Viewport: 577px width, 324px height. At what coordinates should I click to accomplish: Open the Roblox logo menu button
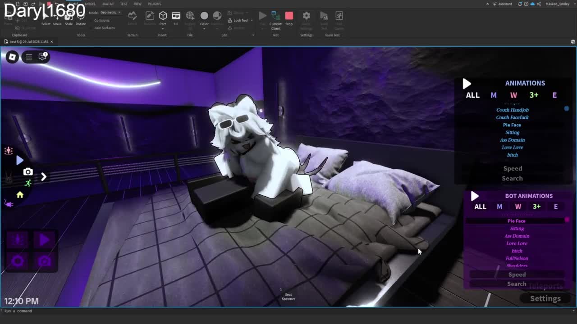tap(12, 57)
